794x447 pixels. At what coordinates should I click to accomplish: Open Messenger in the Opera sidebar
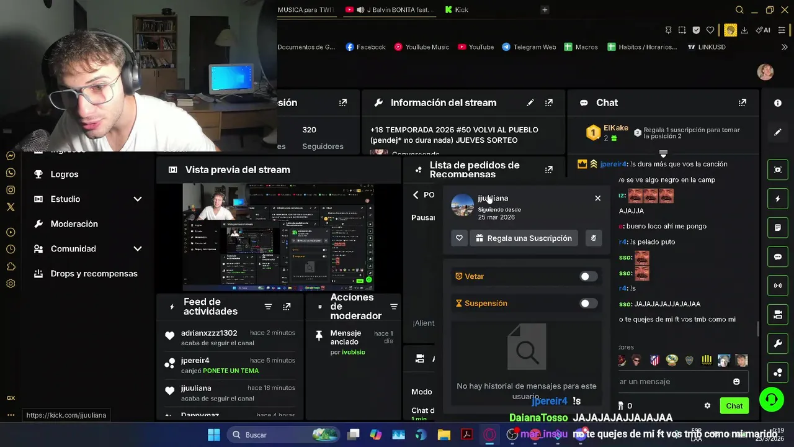[11, 156]
